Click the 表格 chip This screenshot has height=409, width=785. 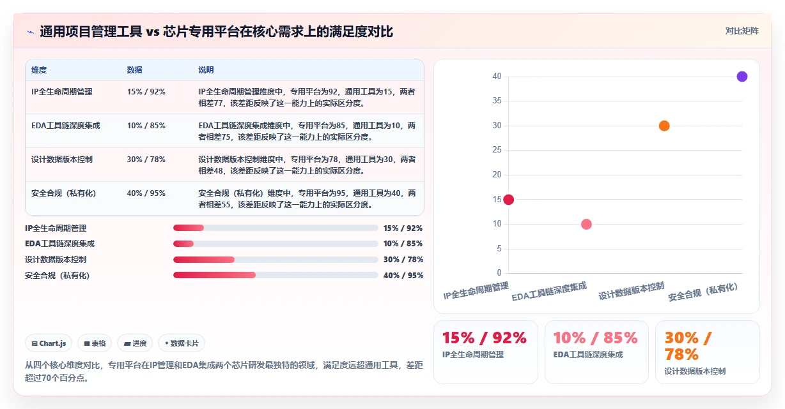(95, 343)
